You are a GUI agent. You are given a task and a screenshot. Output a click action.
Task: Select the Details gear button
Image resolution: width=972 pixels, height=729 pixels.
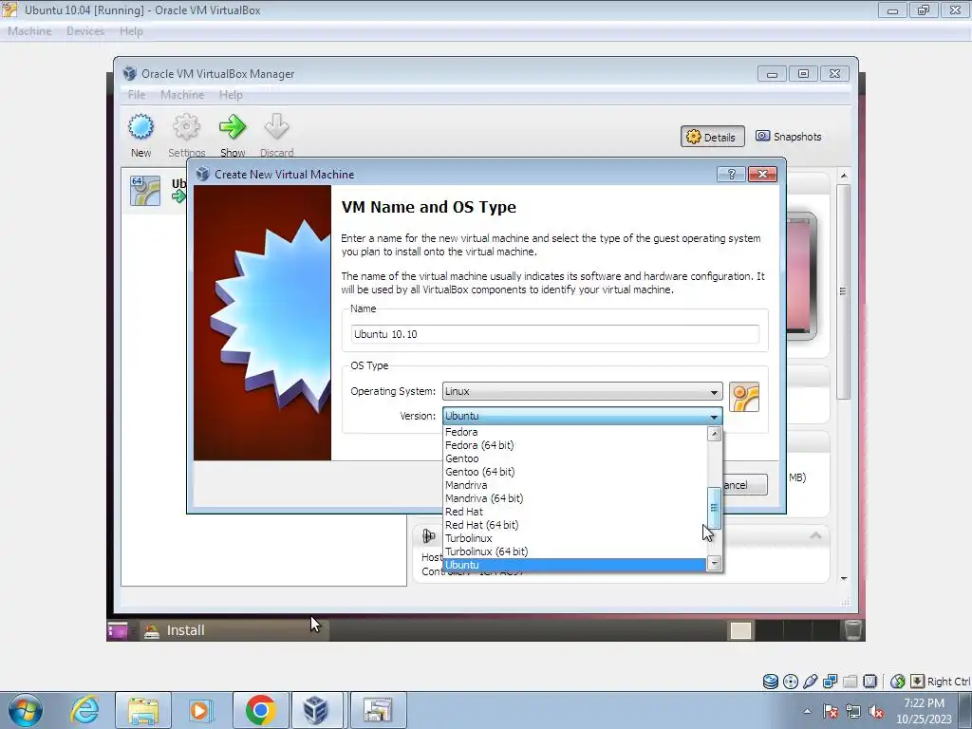tap(712, 137)
